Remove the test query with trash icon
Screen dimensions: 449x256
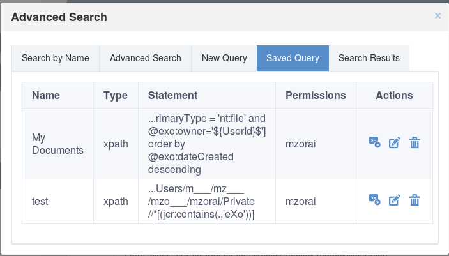(415, 200)
